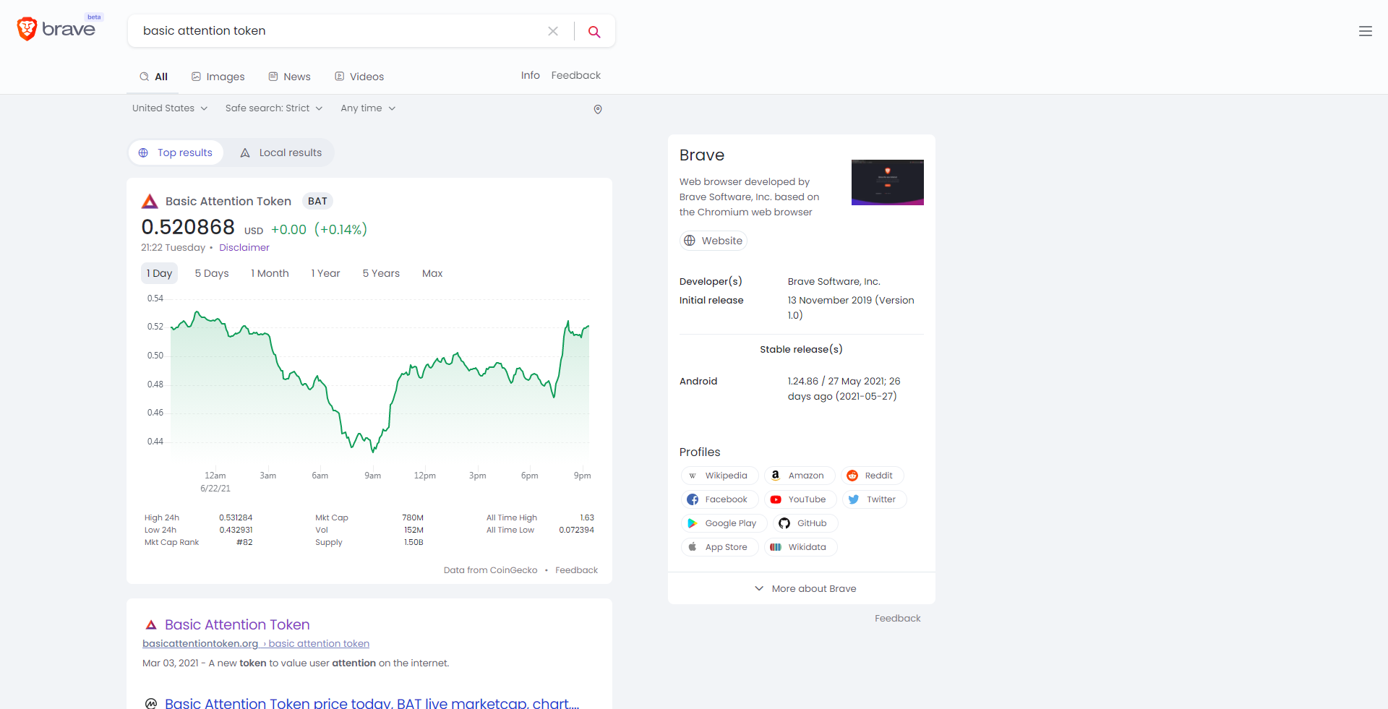The image size is (1388, 709).
Task: Select the 1 Year chart range
Action: 325,273
